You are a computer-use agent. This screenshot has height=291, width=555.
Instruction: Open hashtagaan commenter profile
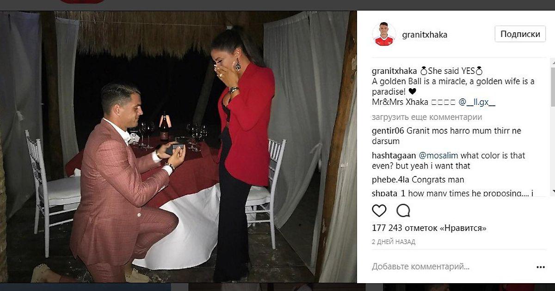click(394, 156)
